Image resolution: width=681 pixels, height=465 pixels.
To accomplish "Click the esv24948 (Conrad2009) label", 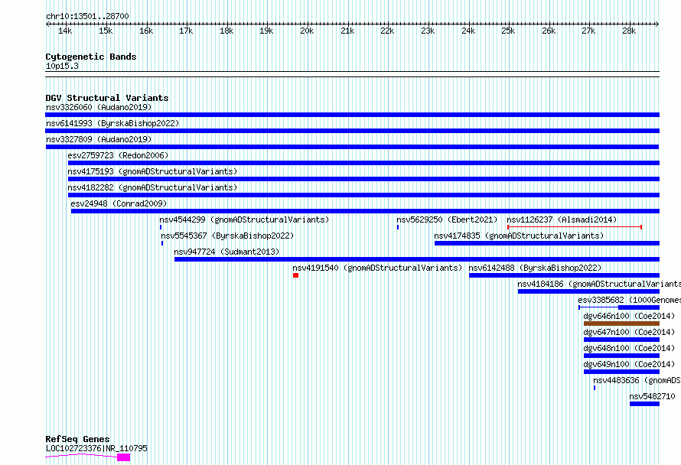I will pyautogui.click(x=119, y=203).
